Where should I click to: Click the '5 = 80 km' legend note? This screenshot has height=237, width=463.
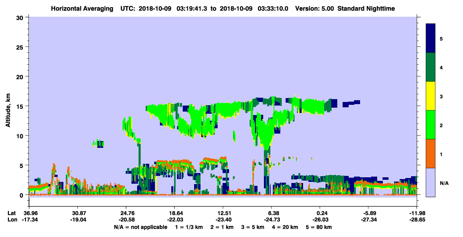(x=319, y=227)
